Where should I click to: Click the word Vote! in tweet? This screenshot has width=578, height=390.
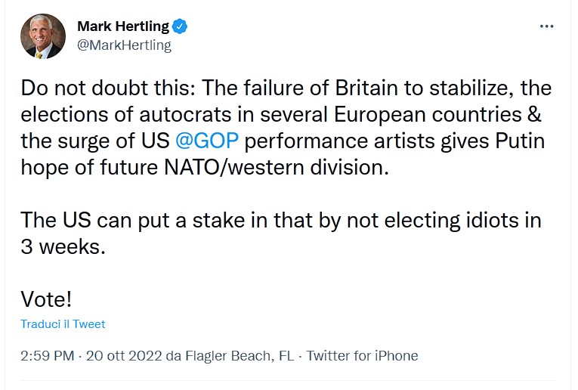(x=46, y=299)
